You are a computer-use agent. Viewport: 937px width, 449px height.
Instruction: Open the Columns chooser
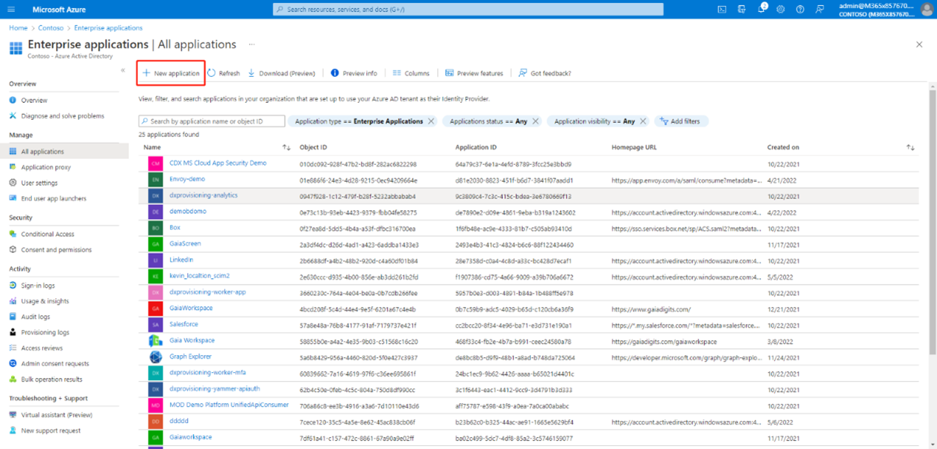411,73
